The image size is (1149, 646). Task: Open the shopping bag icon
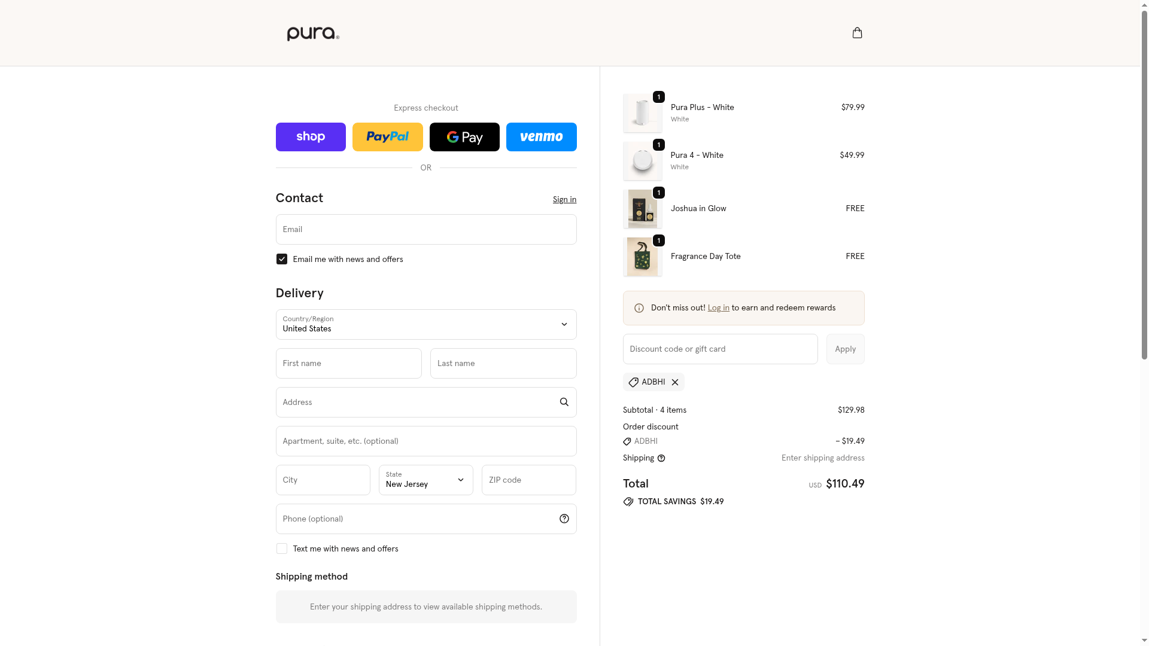point(857,33)
